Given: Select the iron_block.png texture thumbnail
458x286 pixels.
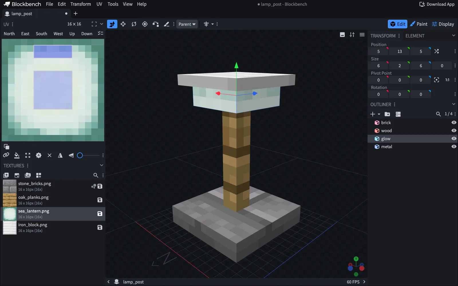Looking at the screenshot, I should (x=10, y=228).
